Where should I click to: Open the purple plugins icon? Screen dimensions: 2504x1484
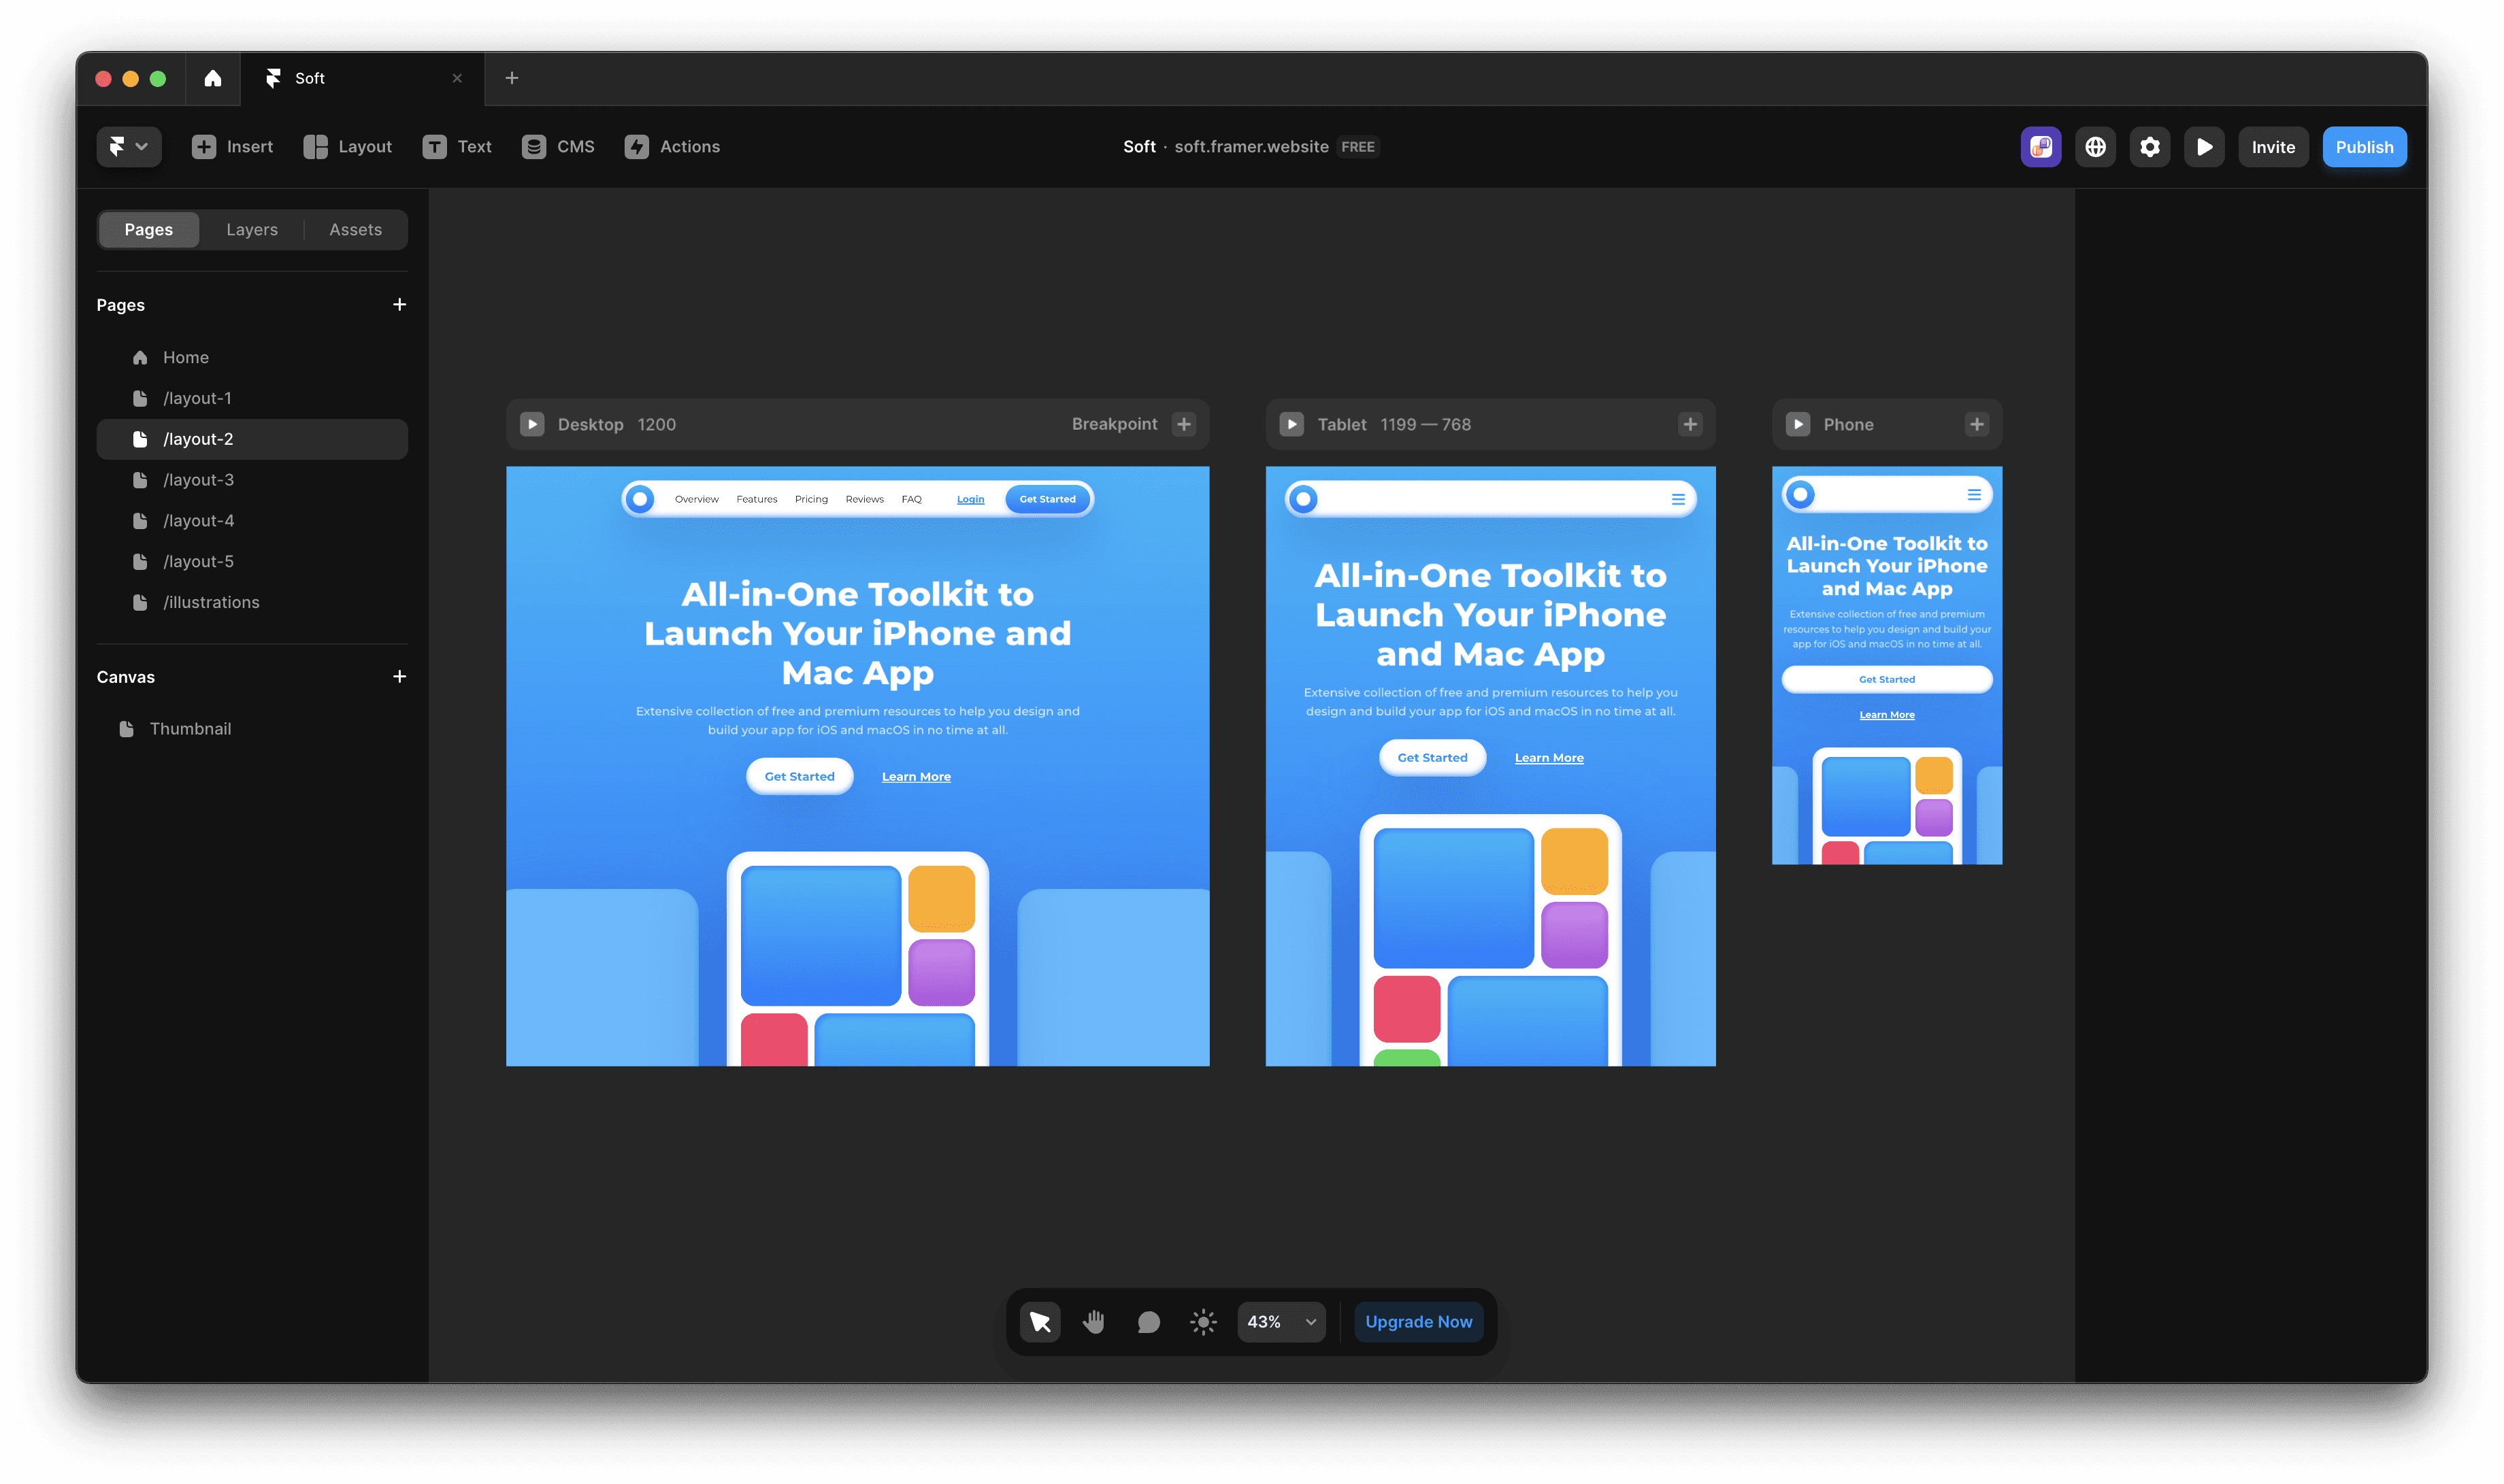tap(2040, 147)
